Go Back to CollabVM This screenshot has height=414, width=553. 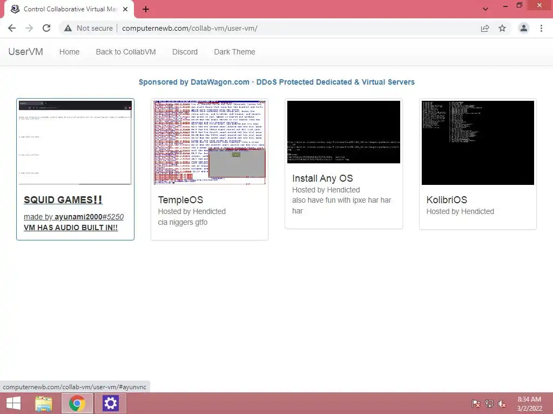point(126,52)
